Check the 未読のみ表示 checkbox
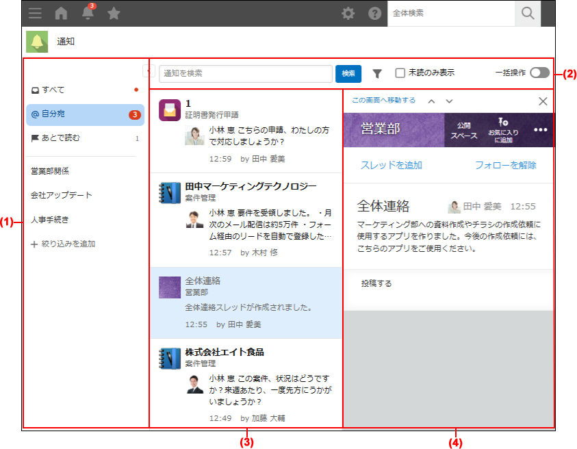The image size is (577, 449). pyautogui.click(x=400, y=73)
